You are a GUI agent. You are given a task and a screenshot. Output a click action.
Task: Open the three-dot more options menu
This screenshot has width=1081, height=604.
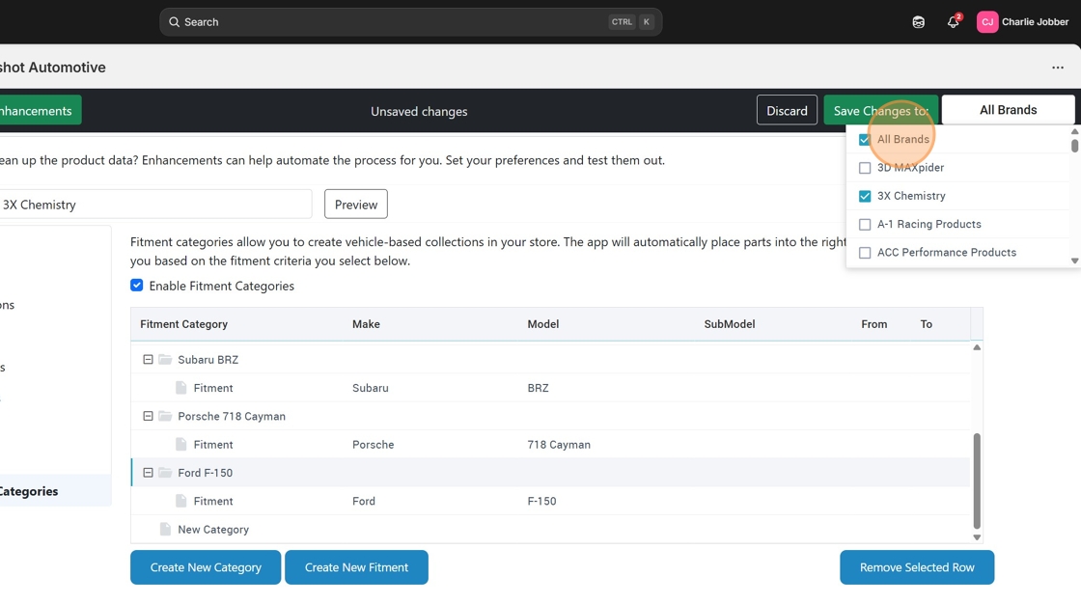(x=1058, y=68)
